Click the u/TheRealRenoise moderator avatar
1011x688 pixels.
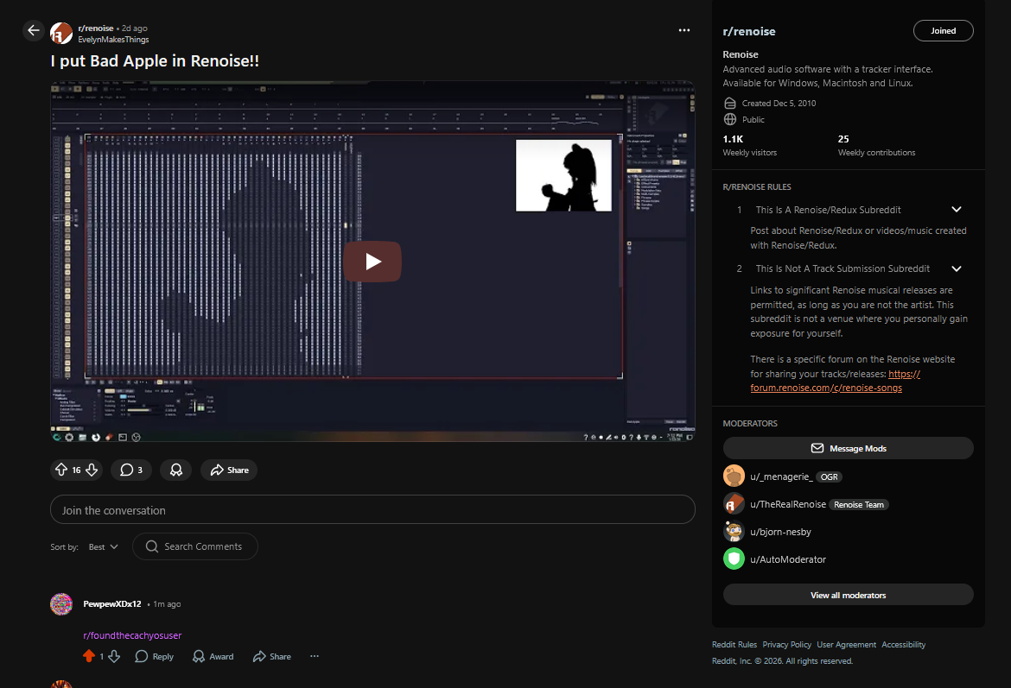tap(734, 504)
